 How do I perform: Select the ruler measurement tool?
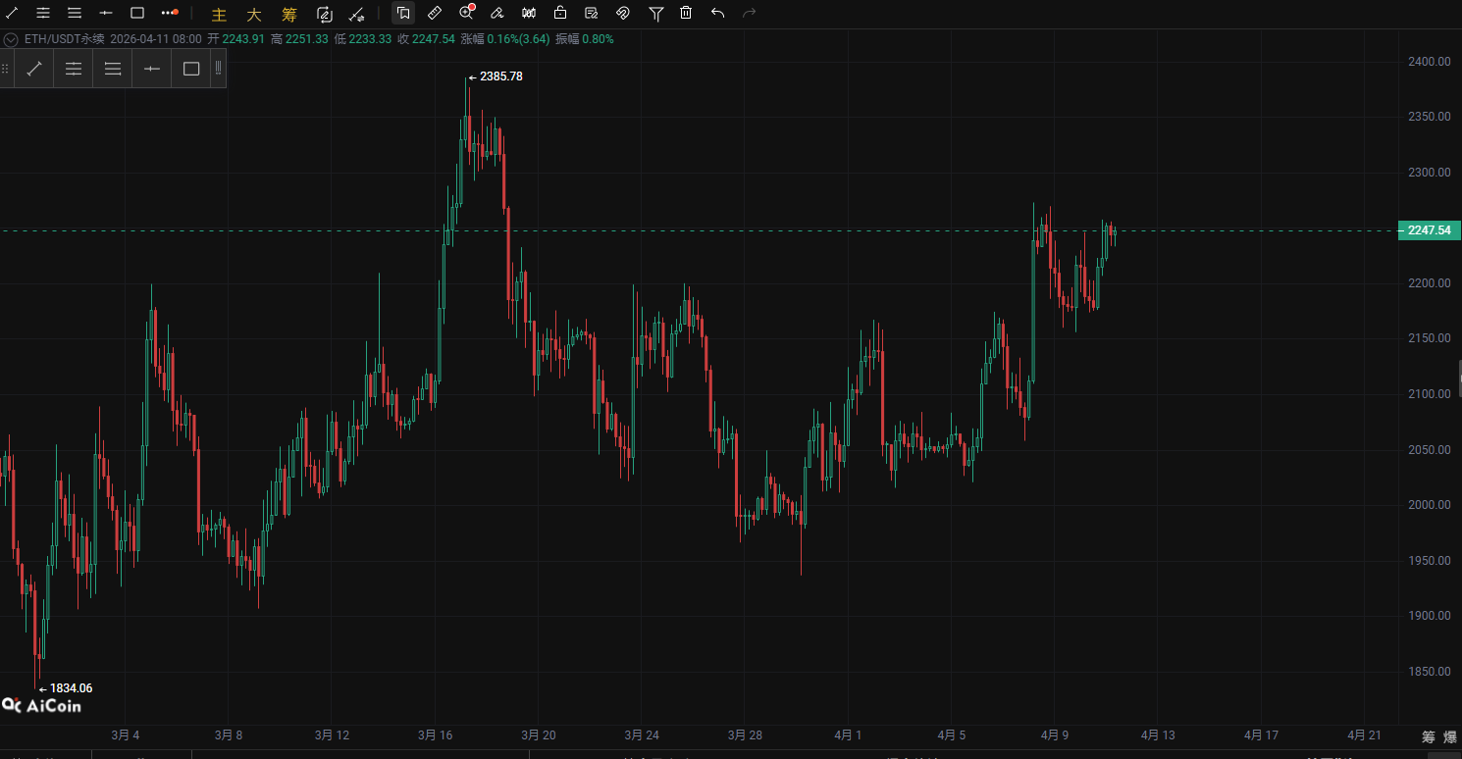[436, 13]
